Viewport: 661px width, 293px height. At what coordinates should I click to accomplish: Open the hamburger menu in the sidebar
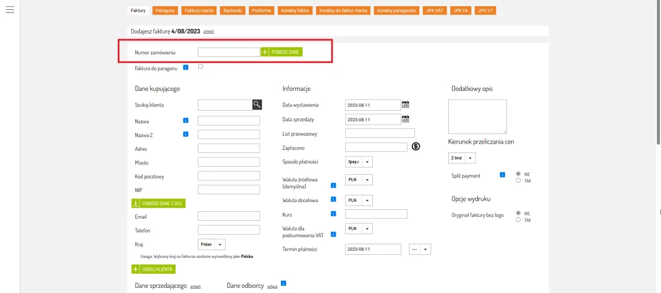pos(9,10)
